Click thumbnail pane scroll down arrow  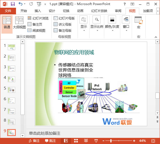tap(22, 136)
